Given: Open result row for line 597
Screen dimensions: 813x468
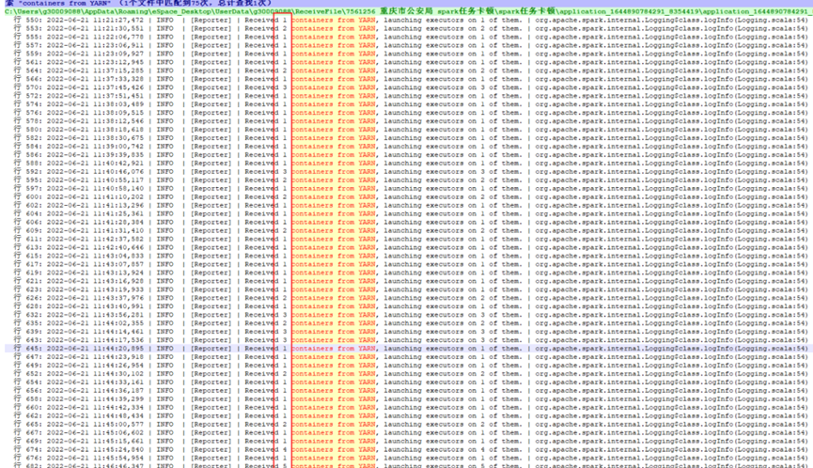Looking at the screenshot, I should coord(409,188).
